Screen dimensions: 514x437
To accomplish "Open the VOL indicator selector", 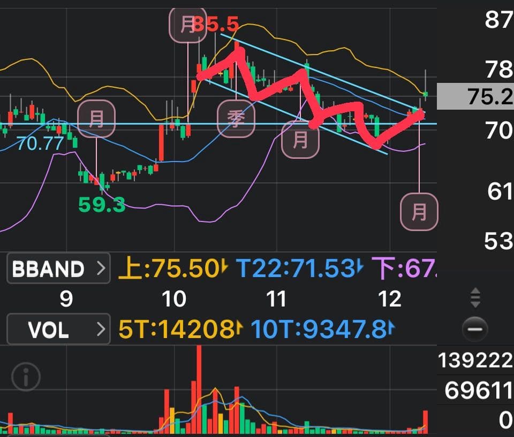I will [58, 329].
